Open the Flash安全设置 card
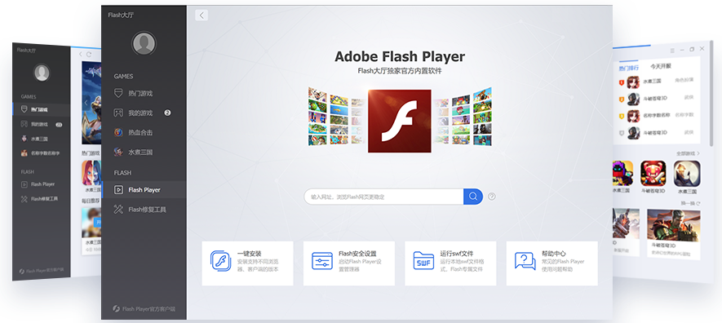Viewport: 722px width, 323px height. [349, 263]
